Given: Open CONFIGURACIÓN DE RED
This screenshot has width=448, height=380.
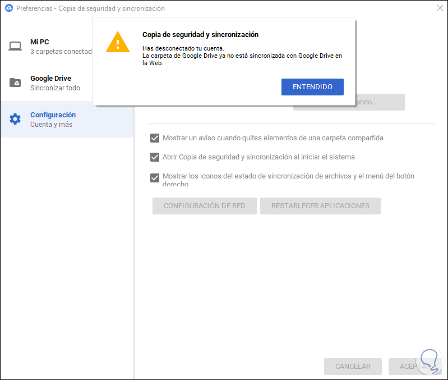Looking at the screenshot, I should pos(204,206).
